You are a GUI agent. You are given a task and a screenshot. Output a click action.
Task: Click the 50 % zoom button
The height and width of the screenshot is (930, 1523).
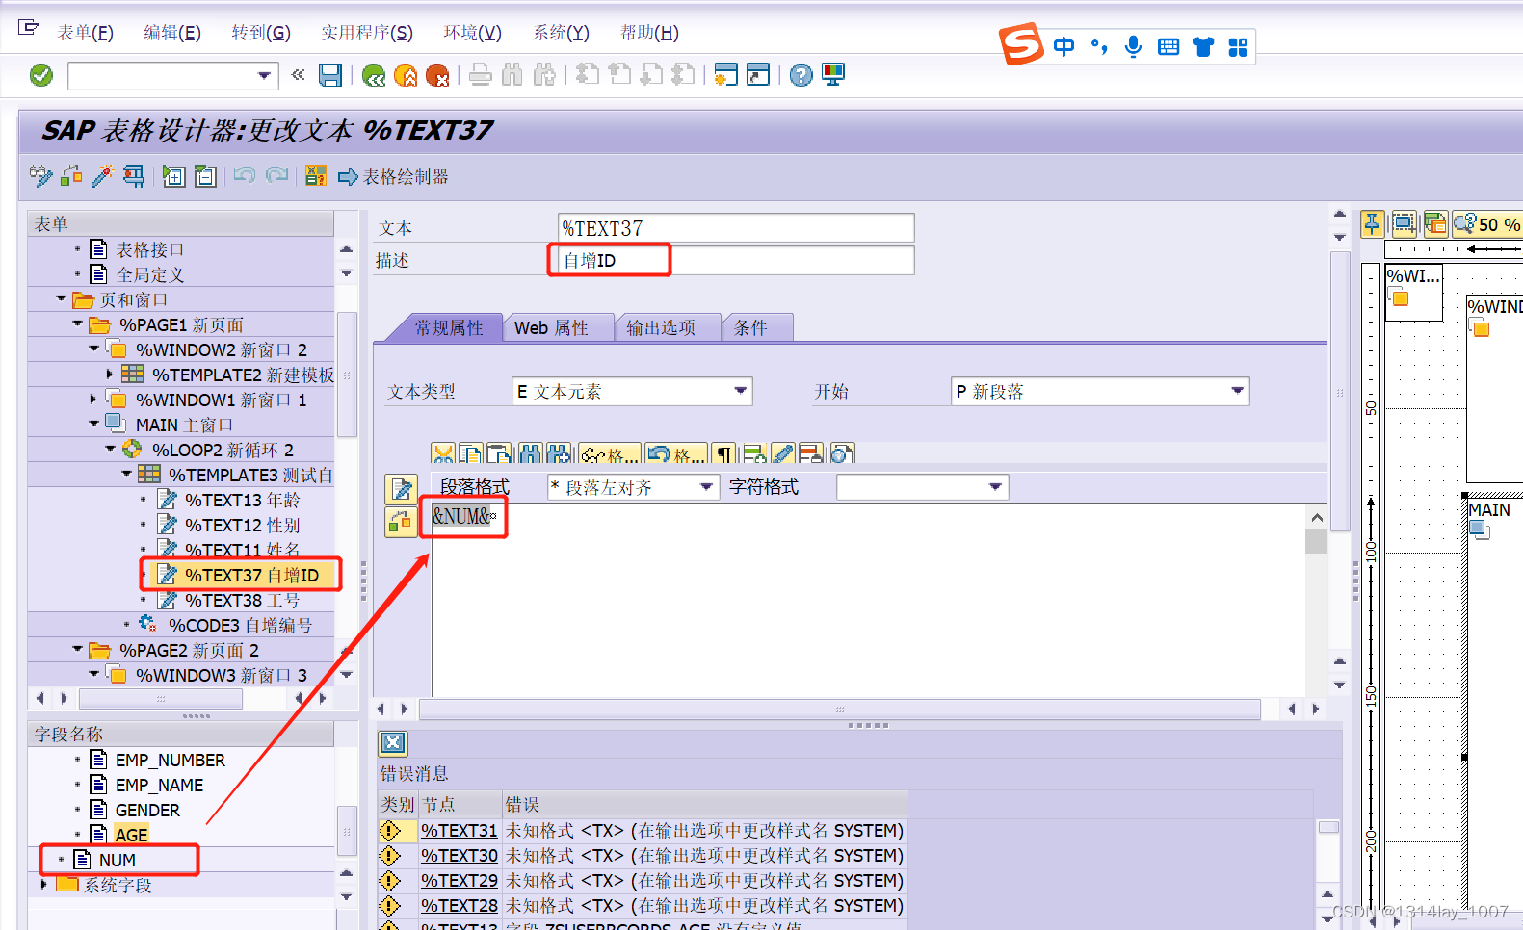point(1487,224)
